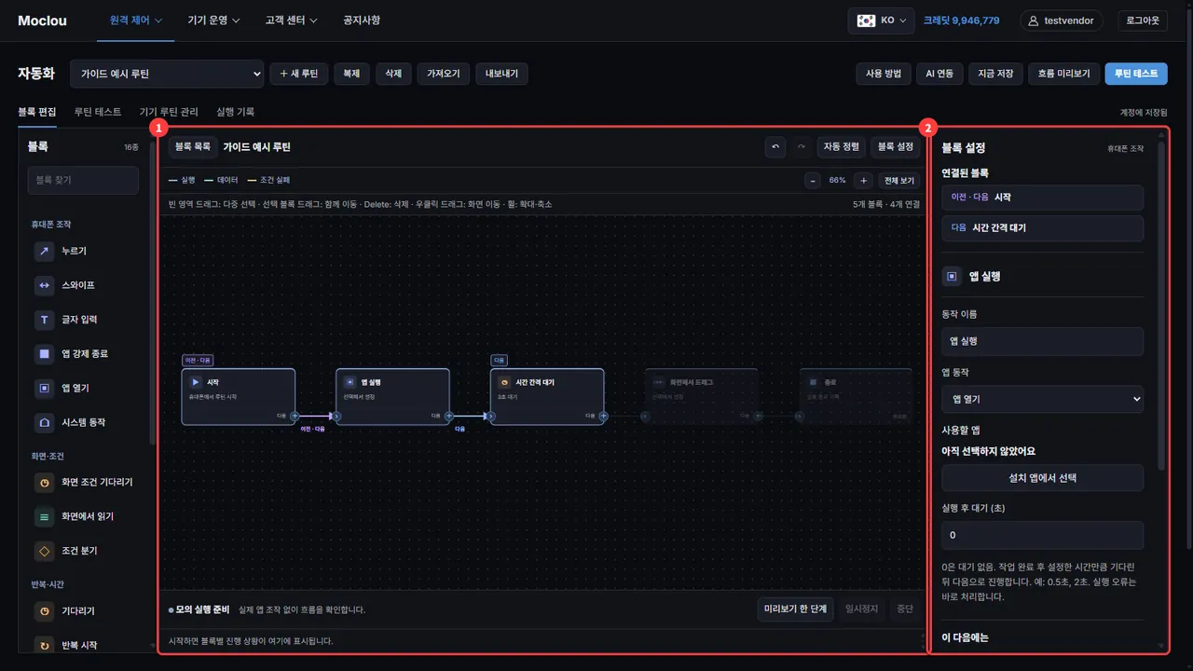Viewport: 1193px width, 671px height.
Task: Click the 블록 찾기 search field
Action: coord(83,181)
